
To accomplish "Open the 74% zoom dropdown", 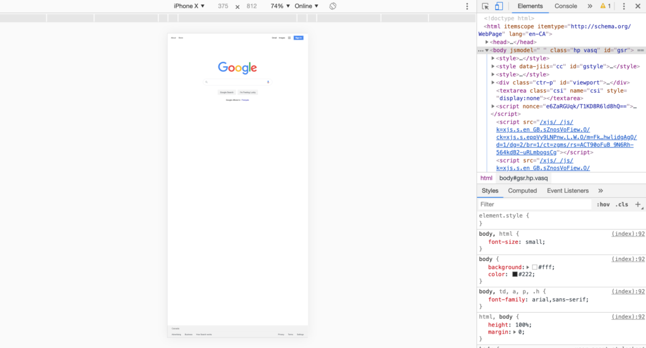I will [280, 6].
